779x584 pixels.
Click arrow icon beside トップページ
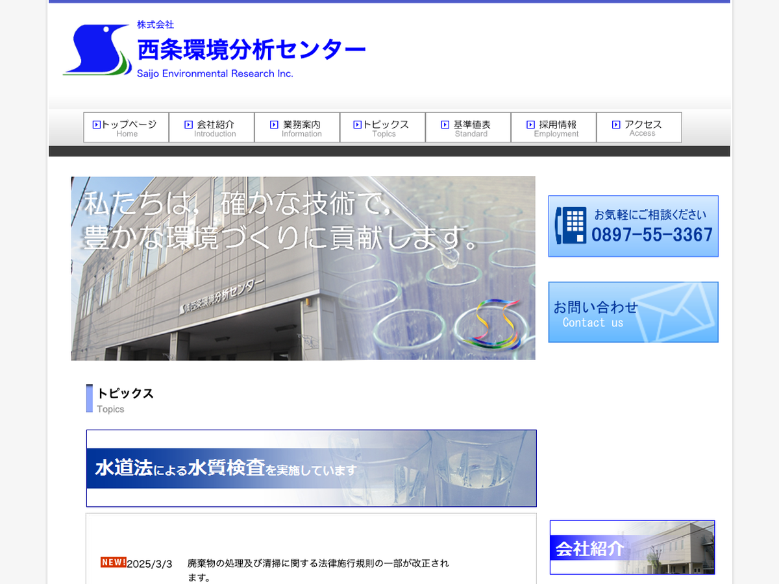pos(96,125)
